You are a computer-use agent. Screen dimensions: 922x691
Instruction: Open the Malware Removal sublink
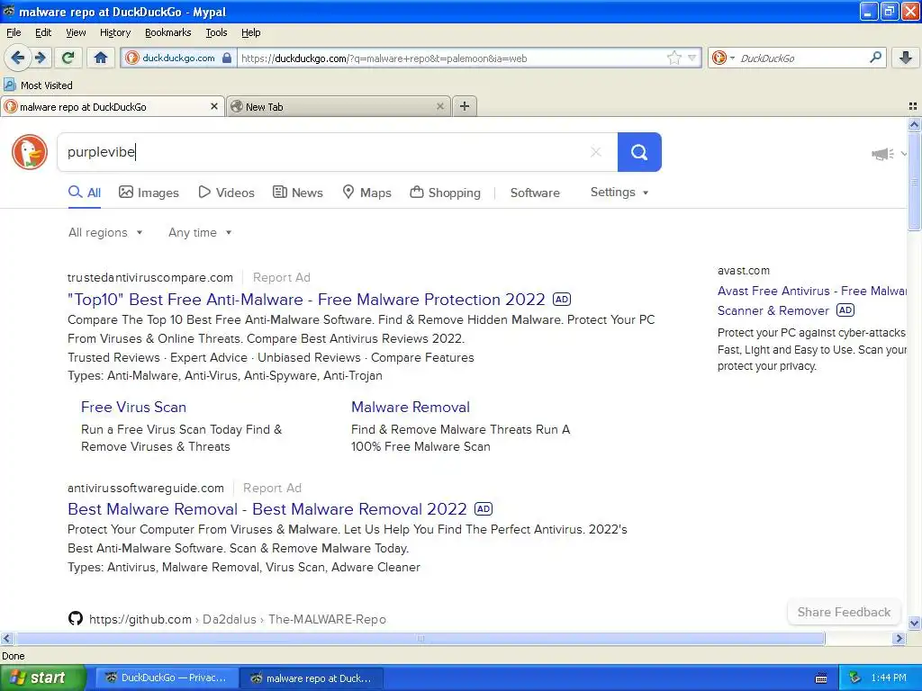point(411,408)
